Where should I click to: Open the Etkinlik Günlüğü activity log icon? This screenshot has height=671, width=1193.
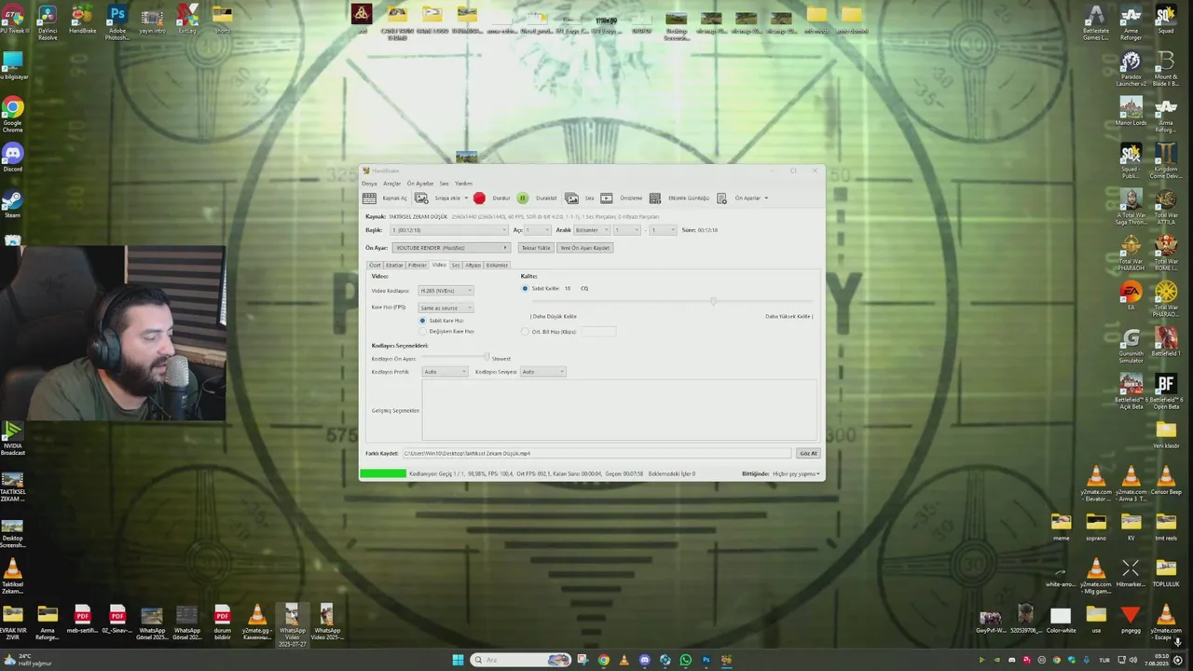point(655,198)
